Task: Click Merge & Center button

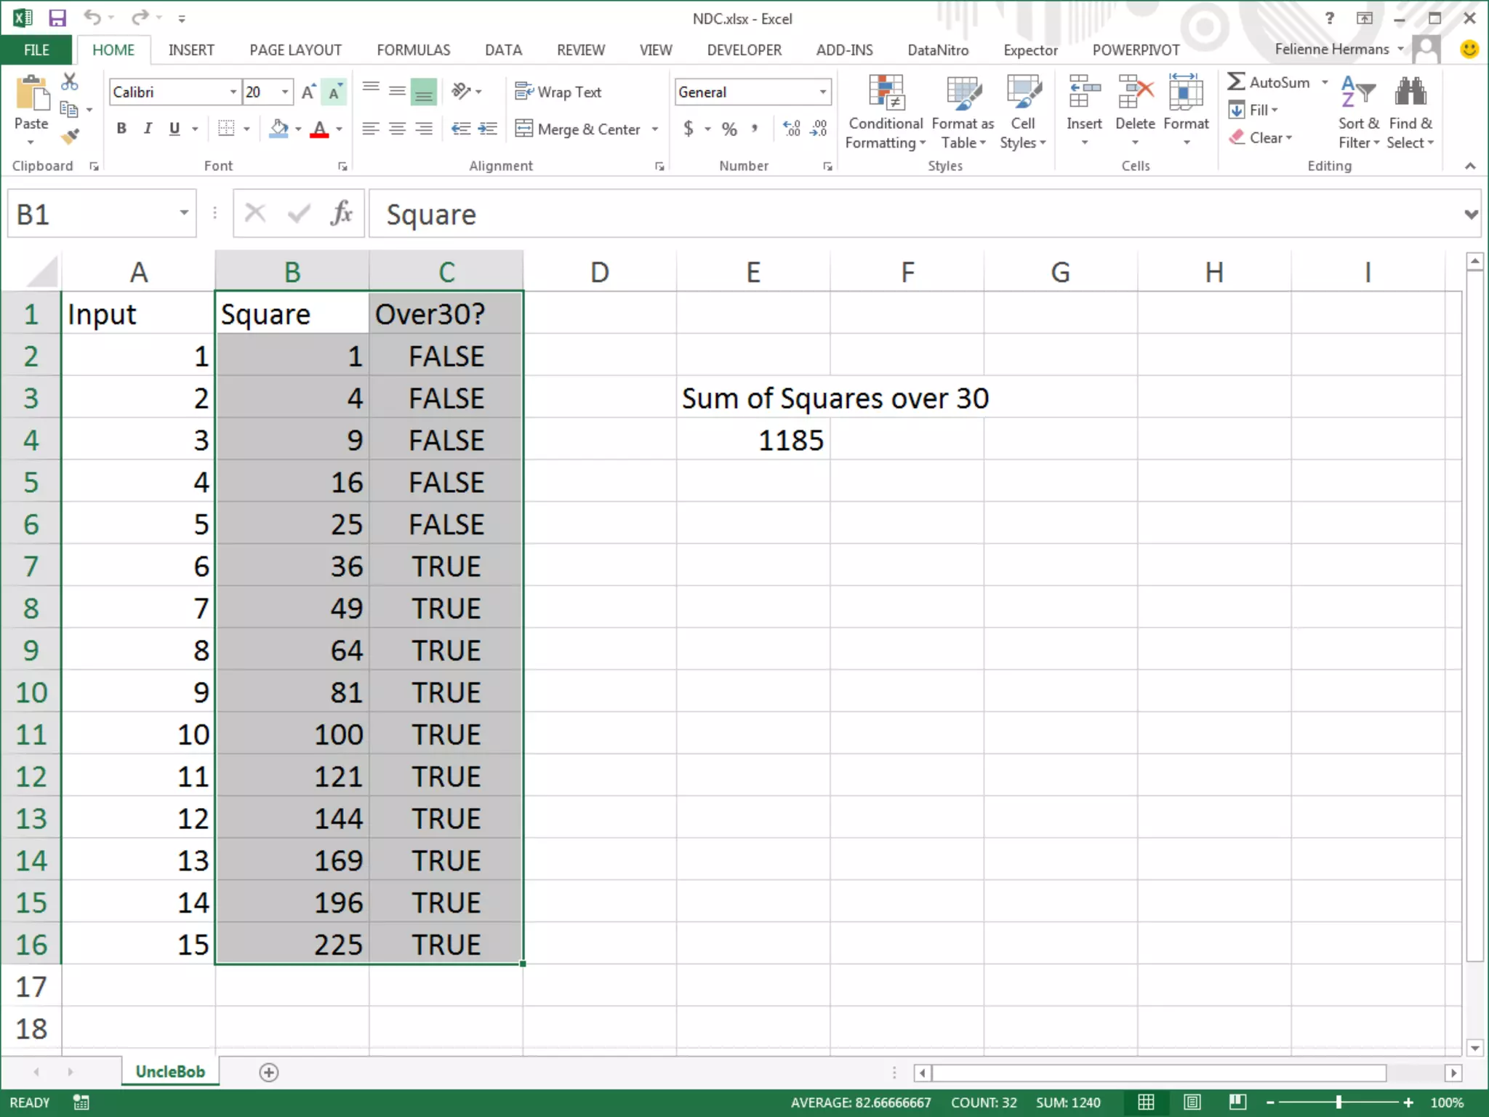Action: tap(578, 129)
